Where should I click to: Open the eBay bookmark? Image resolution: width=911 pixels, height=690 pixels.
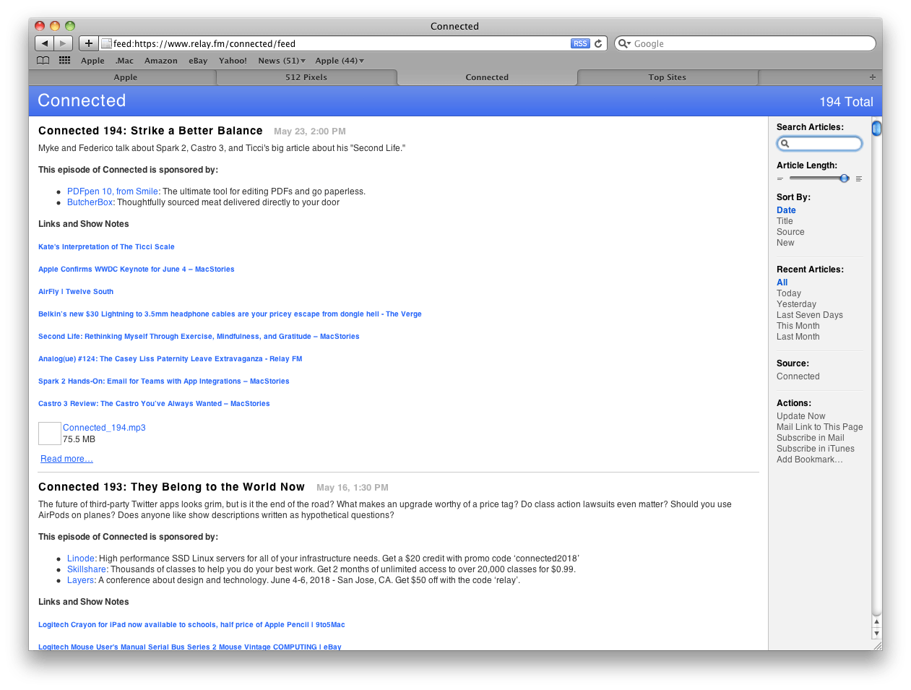(198, 61)
